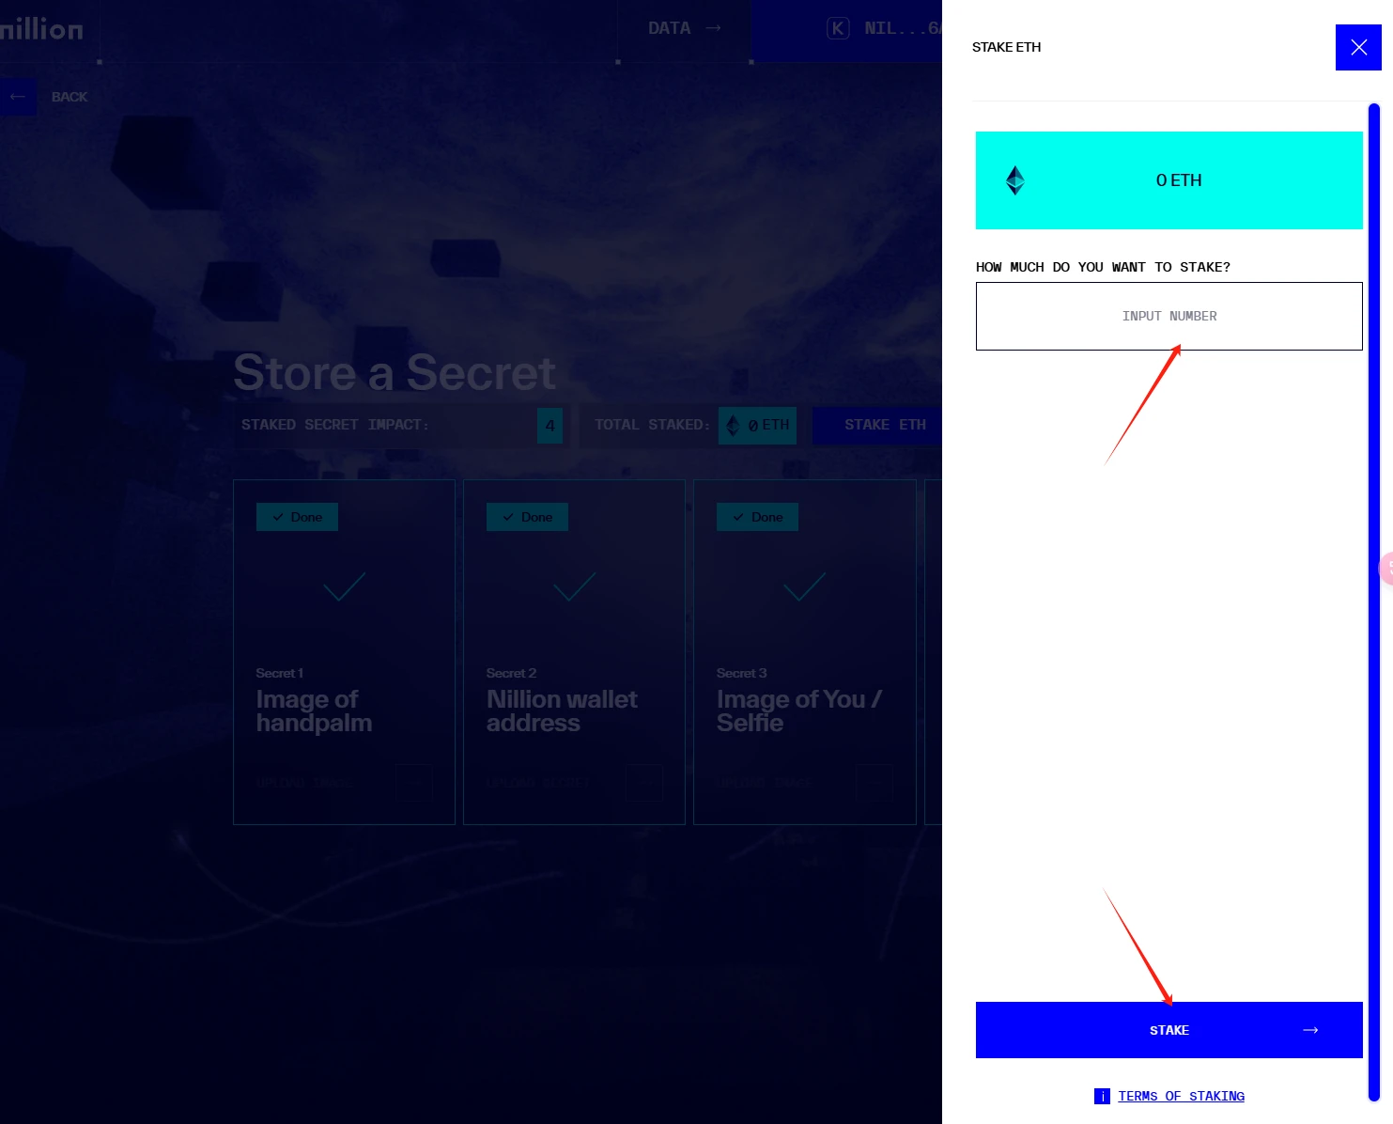This screenshot has width=1393, height=1124.
Task: Open the Terms of Staking link
Action: pyautogui.click(x=1181, y=1096)
